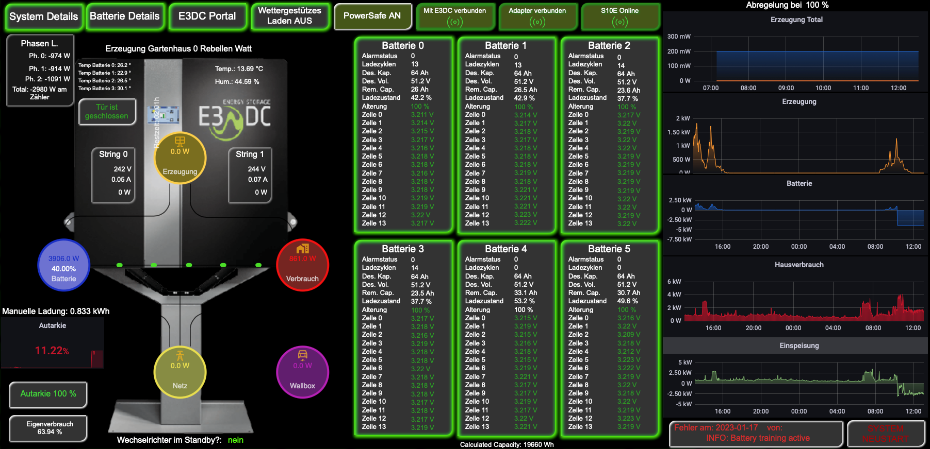Click Batterie 5 Rem. Cap. 30.7 Ah value
Image resolution: width=930 pixels, height=449 pixels.
click(629, 292)
